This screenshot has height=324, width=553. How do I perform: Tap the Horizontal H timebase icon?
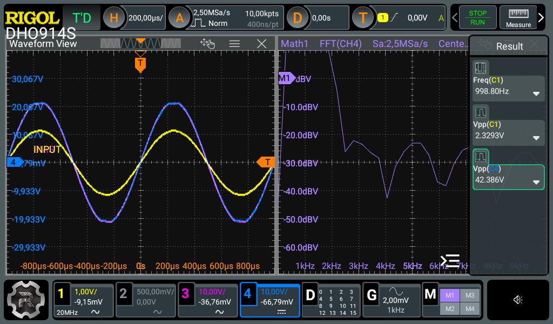click(x=113, y=18)
